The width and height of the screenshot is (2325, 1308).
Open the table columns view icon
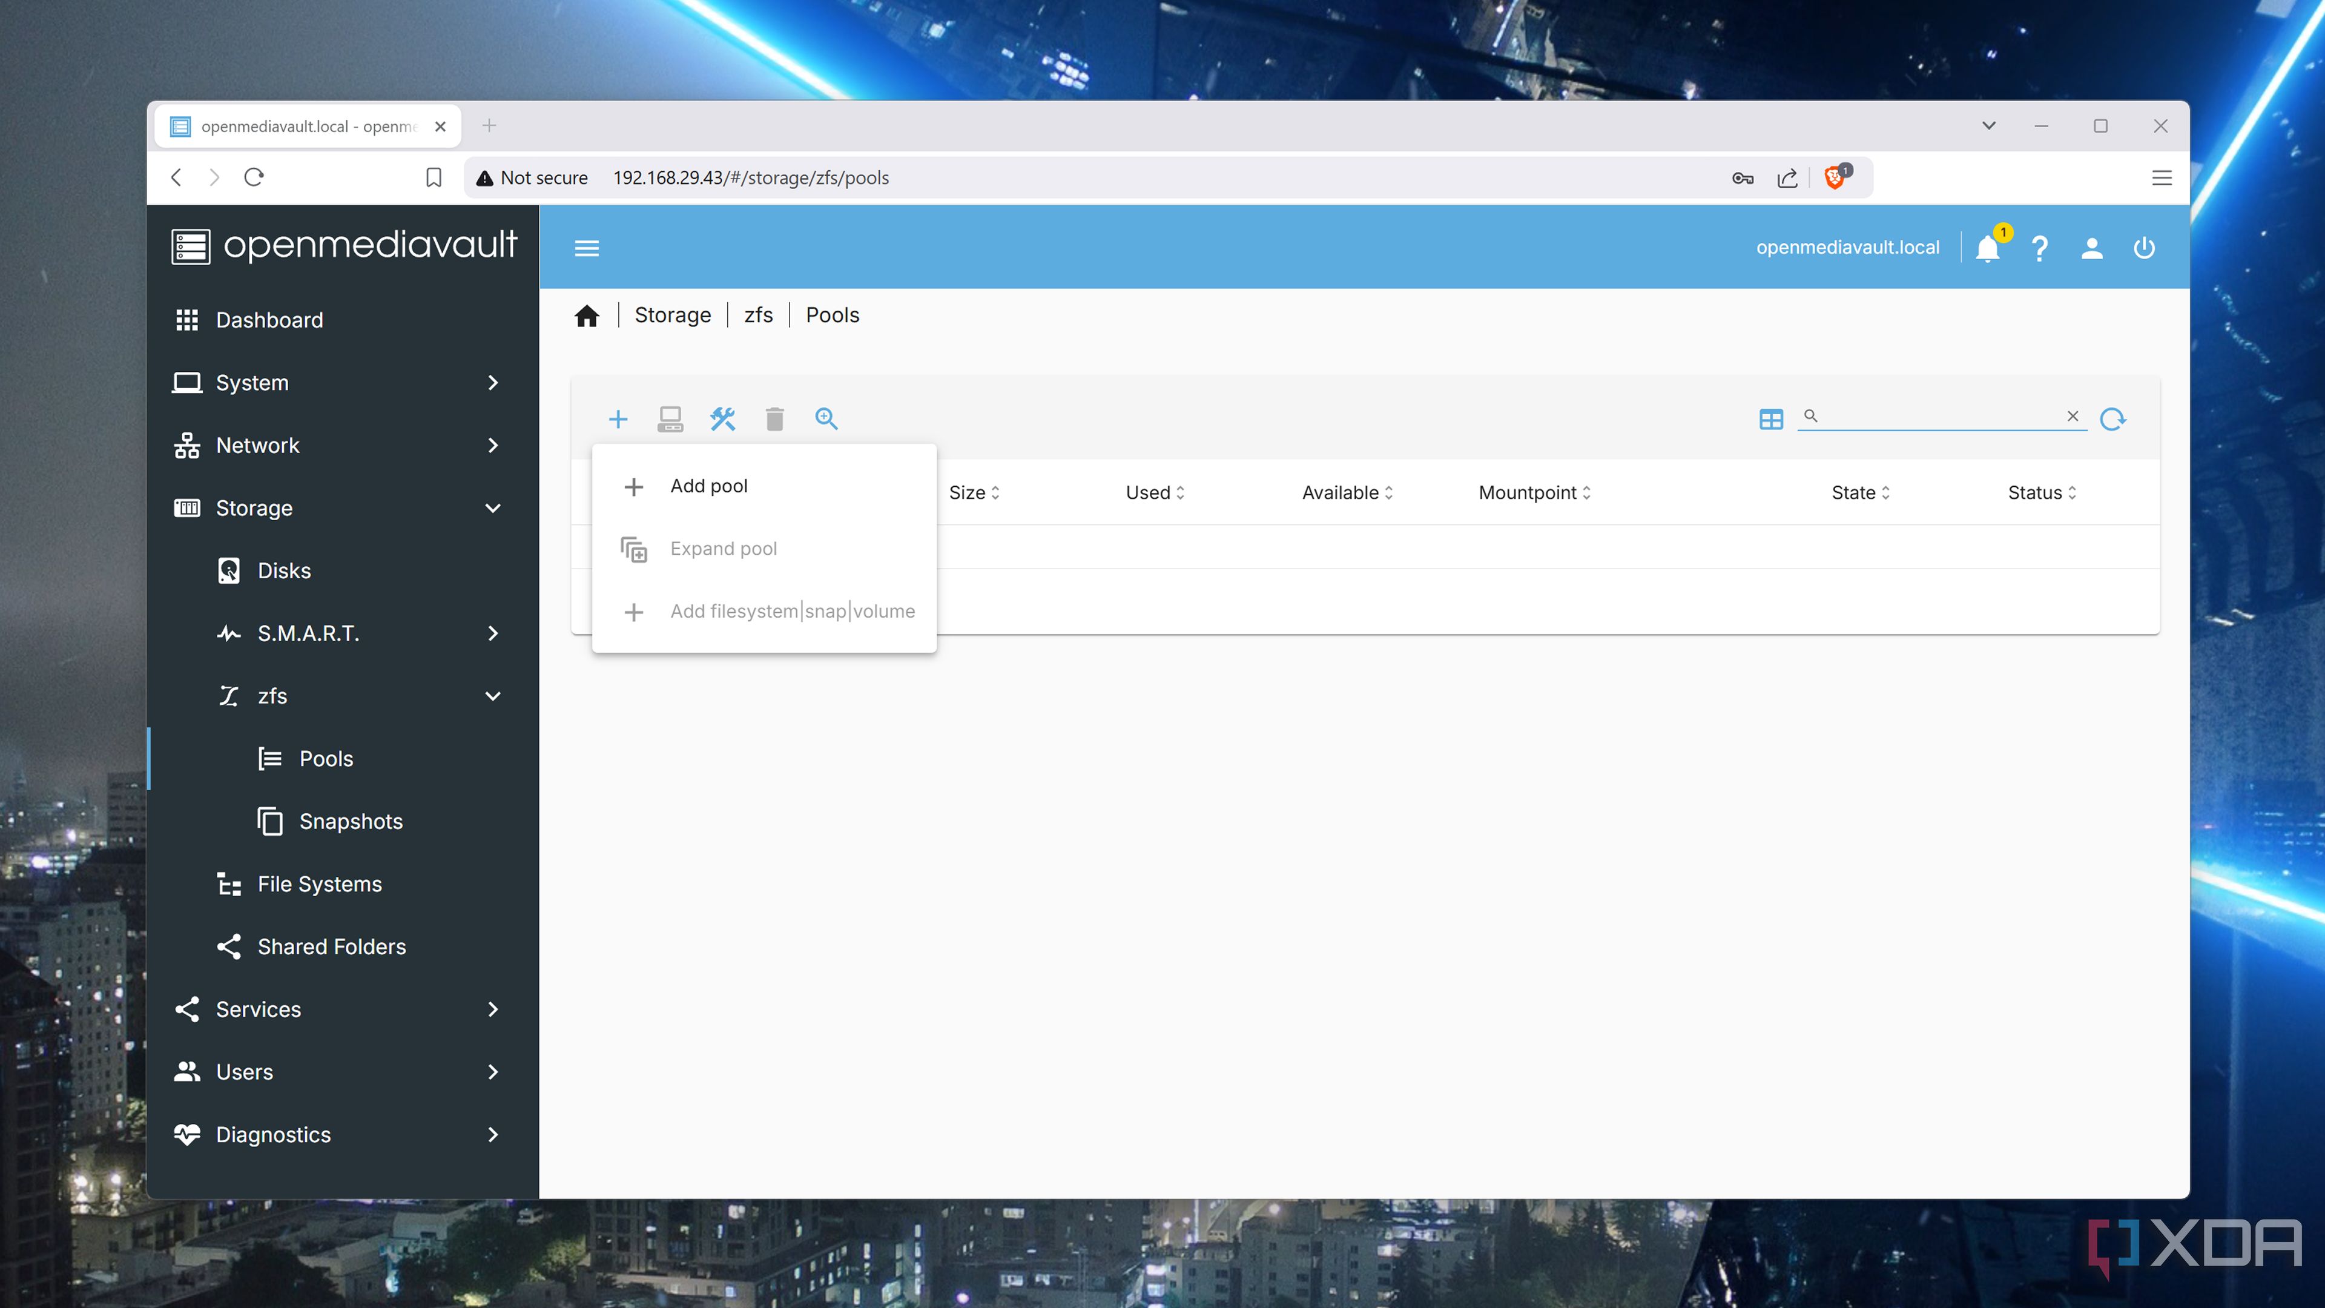tap(1771, 419)
